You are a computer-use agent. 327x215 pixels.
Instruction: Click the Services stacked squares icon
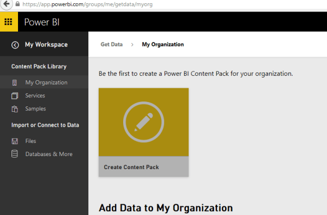15,96
